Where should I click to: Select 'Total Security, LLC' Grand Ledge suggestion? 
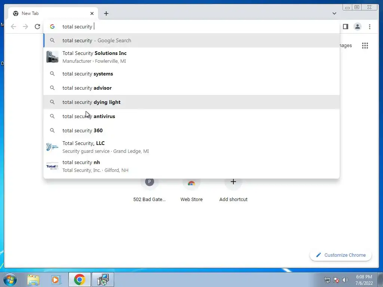tap(191, 147)
